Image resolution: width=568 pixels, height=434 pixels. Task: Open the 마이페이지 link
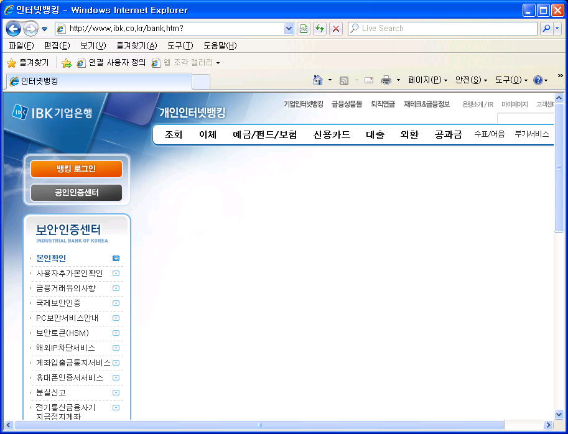click(514, 104)
